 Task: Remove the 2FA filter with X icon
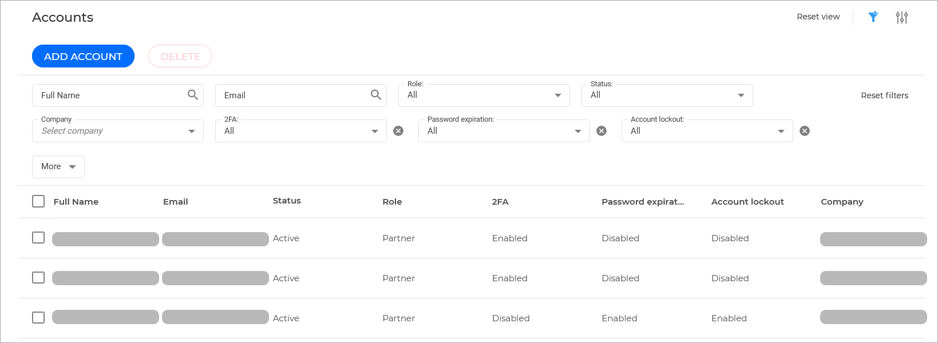(398, 131)
